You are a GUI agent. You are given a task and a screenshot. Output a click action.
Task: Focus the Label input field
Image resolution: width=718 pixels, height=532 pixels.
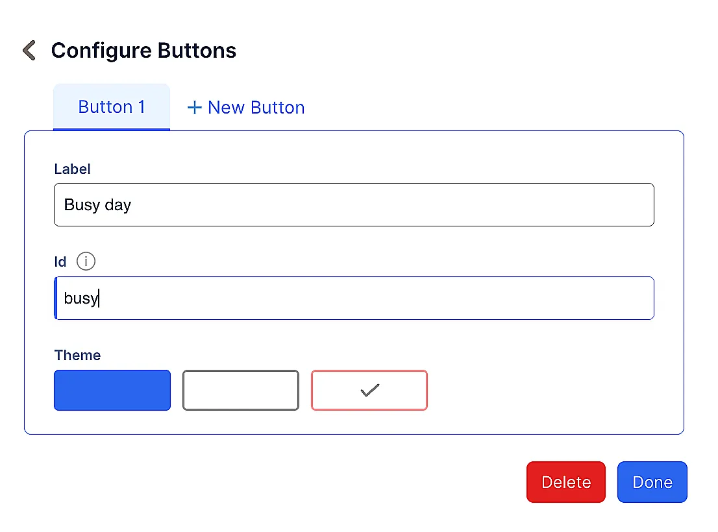pyautogui.click(x=354, y=205)
